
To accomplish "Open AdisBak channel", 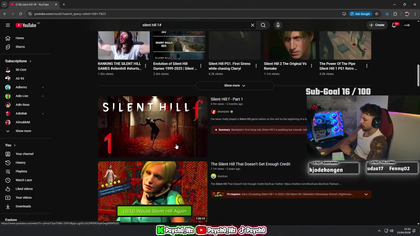I will pyautogui.click(x=21, y=113).
